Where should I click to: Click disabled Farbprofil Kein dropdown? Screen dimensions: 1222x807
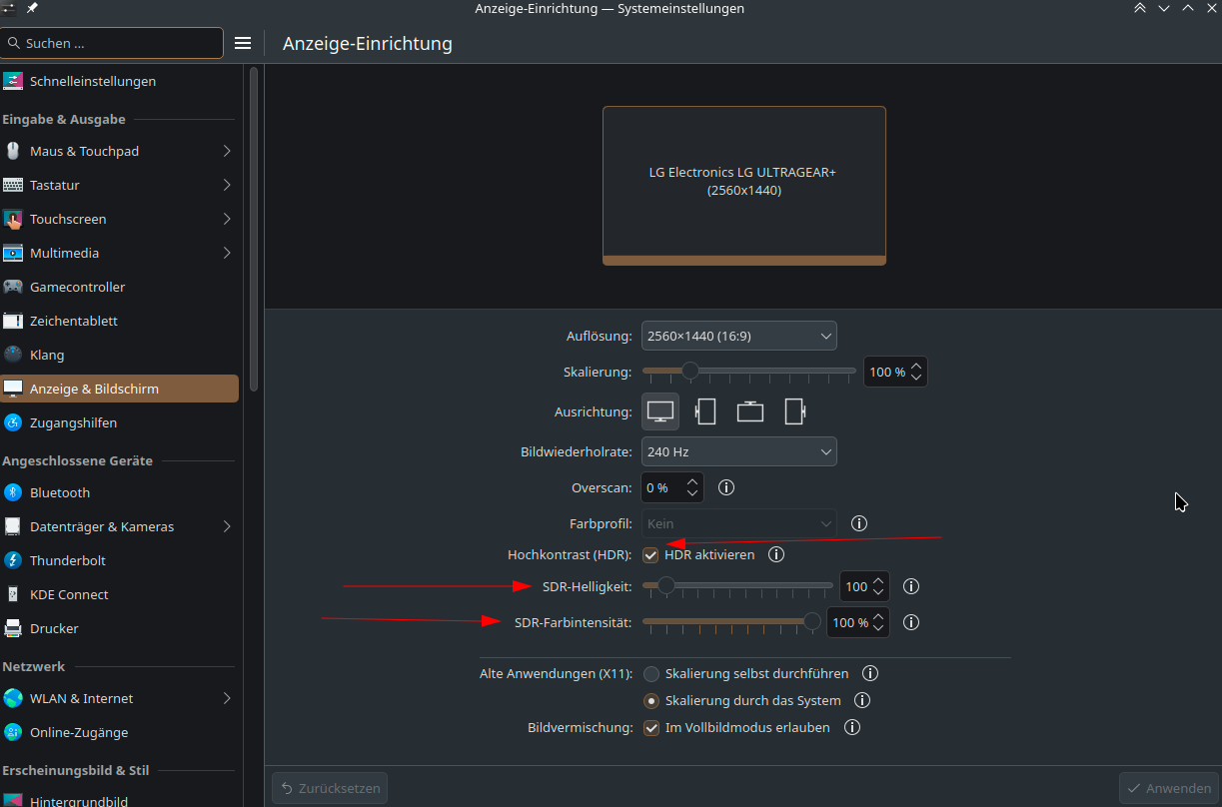click(x=739, y=523)
